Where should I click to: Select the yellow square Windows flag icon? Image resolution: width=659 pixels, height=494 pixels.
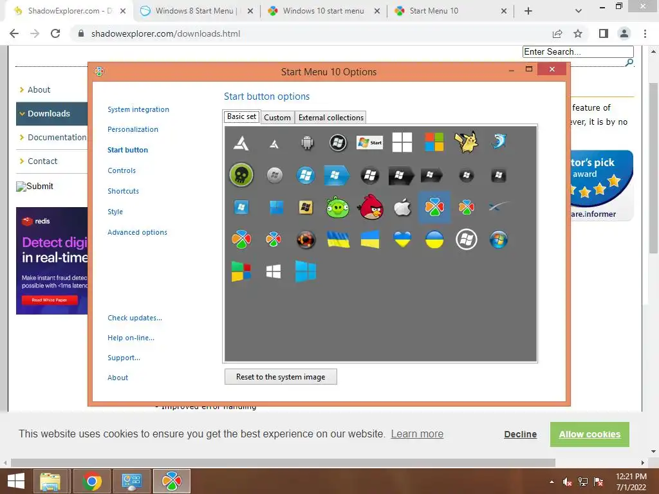[306, 207]
